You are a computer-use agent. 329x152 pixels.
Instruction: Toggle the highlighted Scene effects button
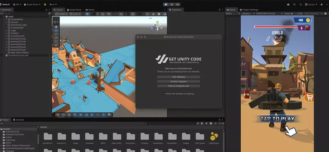[x=164, y=14]
